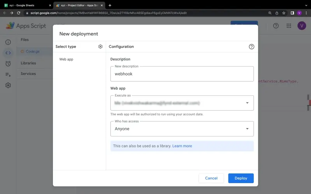311x194 pixels.
Task: Click the Google Sheets tab favicon
Action: (x=6, y=5)
